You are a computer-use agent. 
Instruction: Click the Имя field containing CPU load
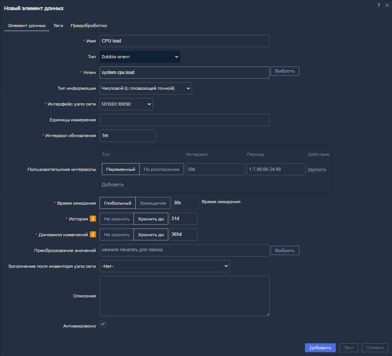pos(185,41)
